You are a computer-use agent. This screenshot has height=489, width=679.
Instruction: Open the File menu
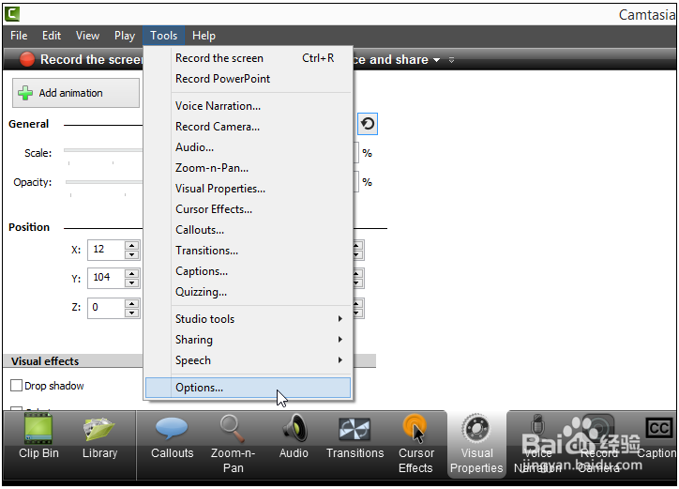coord(19,36)
